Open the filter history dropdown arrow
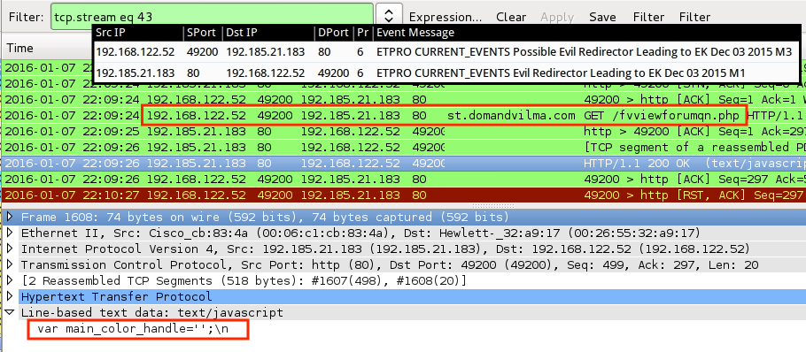Screen dimensions: 806x352 pos(389,17)
